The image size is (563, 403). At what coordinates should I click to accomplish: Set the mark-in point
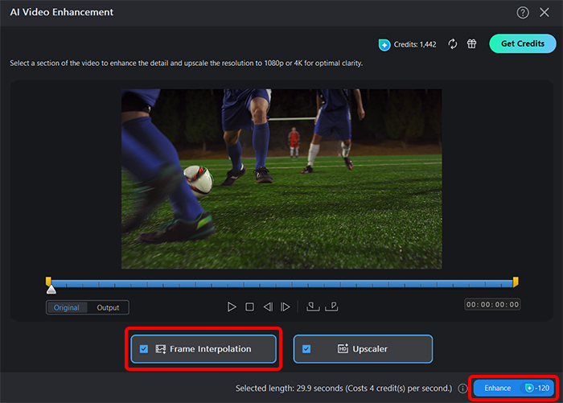[x=313, y=306]
